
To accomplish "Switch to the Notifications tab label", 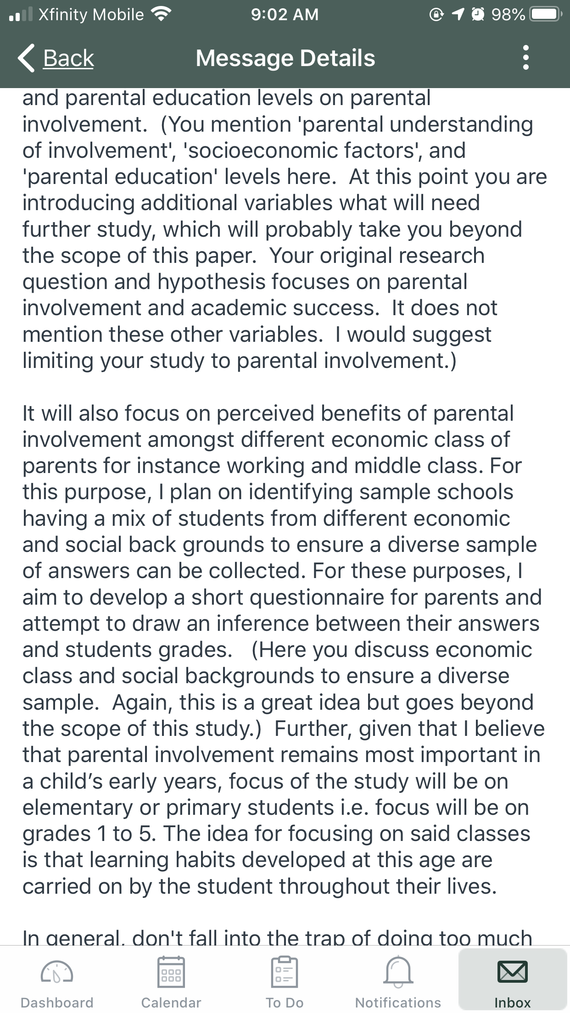I will pyautogui.click(x=398, y=1003).
